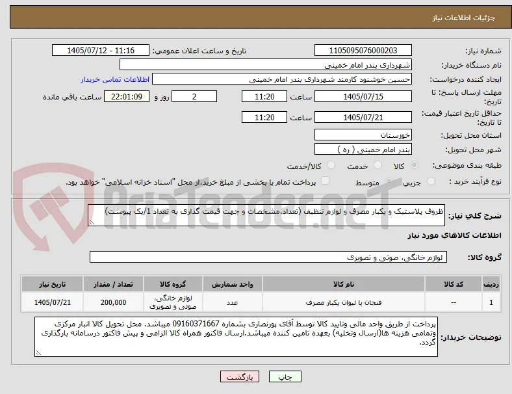
Task: Click the چاپ print button
Action: (285, 376)
